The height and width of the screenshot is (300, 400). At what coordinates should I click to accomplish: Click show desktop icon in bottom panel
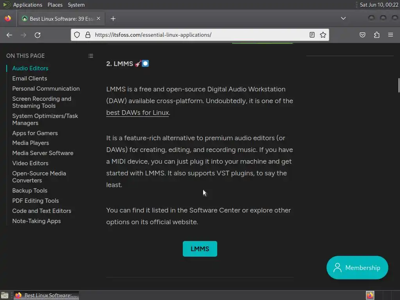[x=5, y=295]
